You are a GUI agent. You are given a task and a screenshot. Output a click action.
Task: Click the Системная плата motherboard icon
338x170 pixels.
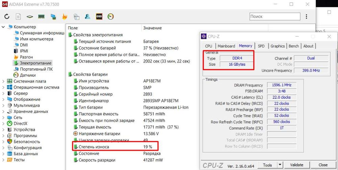pos(10,81)
